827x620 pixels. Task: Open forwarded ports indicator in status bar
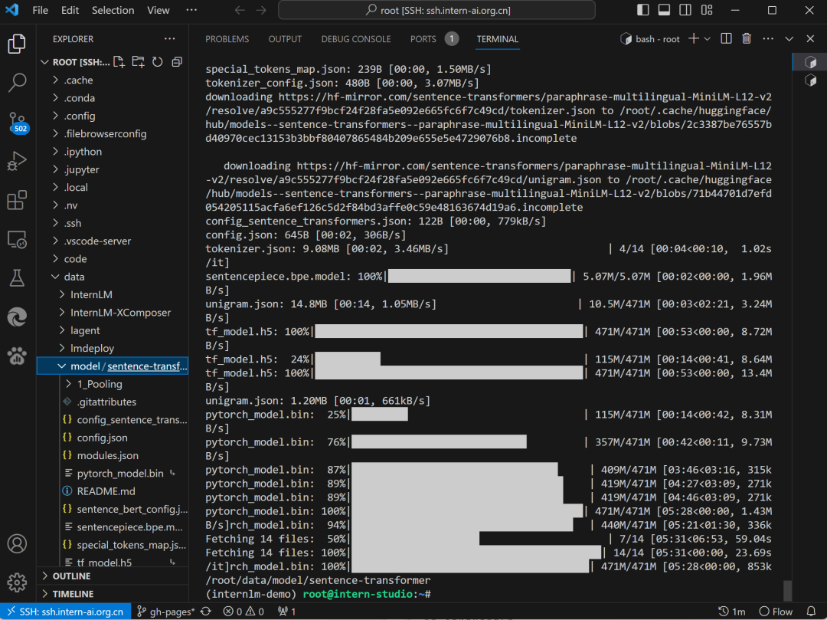pyautogui.click(x=287, y=612)
